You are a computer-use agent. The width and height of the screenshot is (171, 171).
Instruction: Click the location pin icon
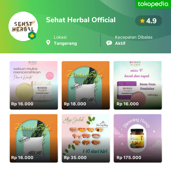click(x=48, y=42)
